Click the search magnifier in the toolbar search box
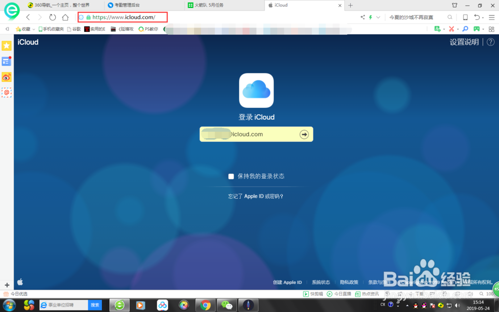 [x=450, y=17]
